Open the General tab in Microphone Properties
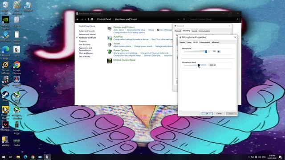Viewport: 285px width, 160px height. 182,42
